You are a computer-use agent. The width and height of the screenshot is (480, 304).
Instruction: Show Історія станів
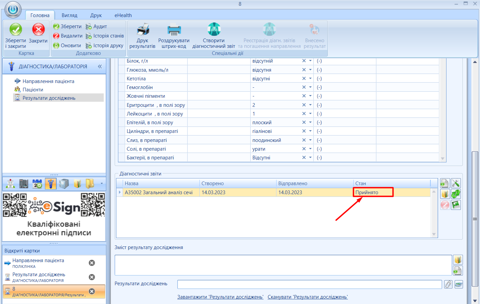pyautogui.click(x=105, y=36)
